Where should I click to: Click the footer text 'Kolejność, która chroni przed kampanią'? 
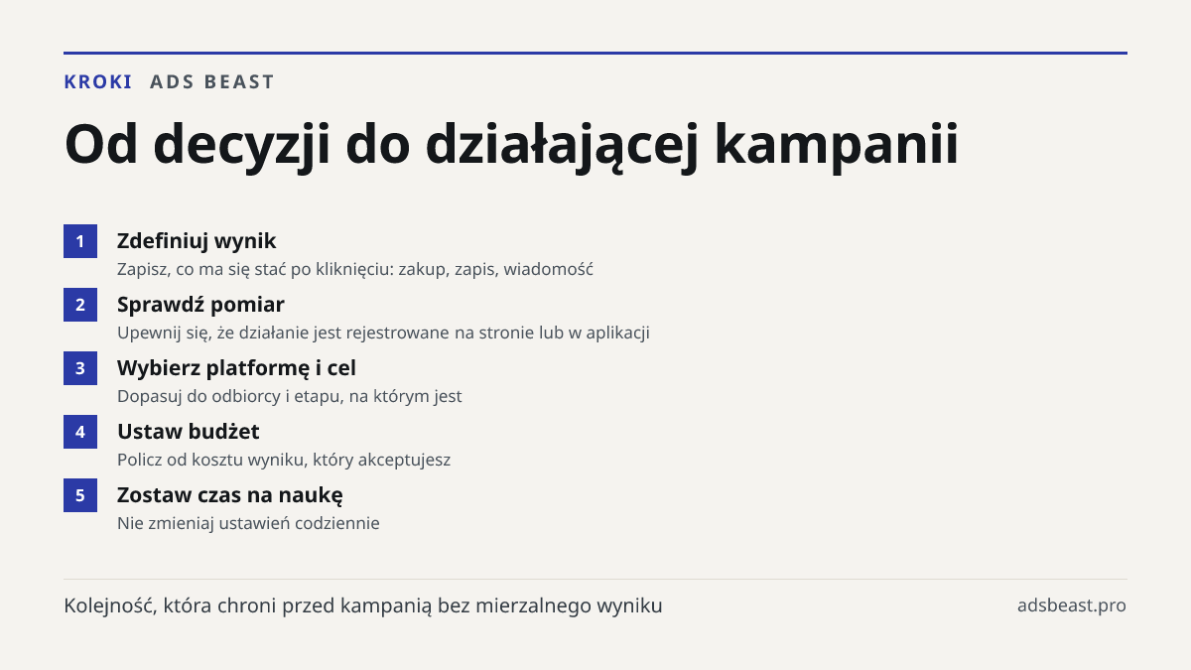[363, 605]
